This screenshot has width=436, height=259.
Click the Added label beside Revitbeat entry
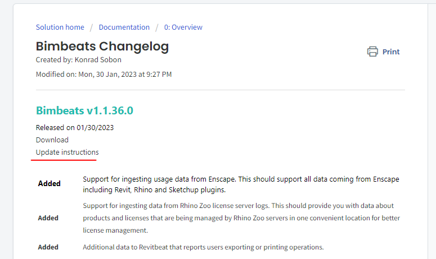[48, 247]
